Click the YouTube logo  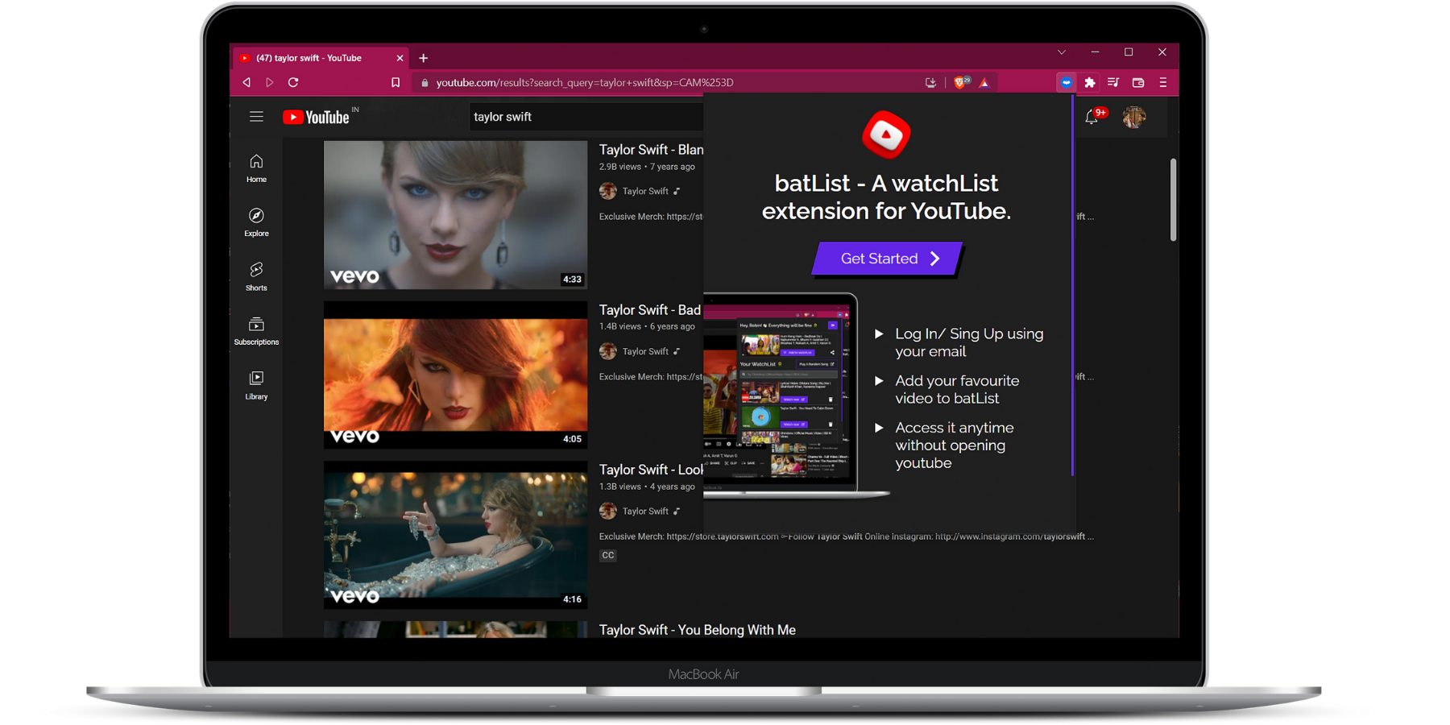click(x=317, y=118)
